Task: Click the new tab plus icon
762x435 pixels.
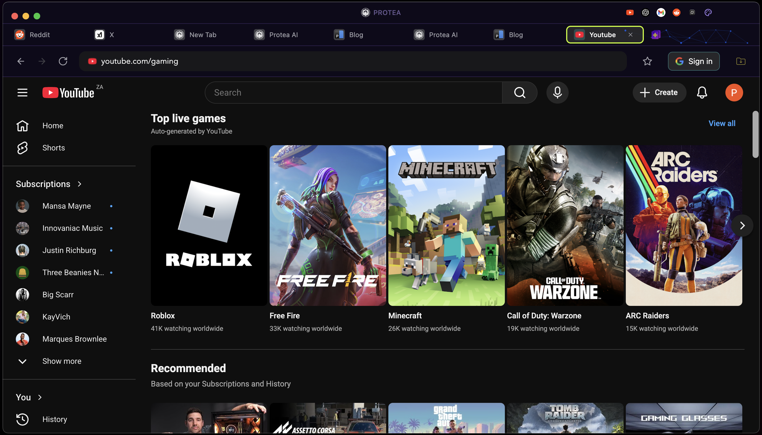Action: pyautogui.click(x=655, y=35)
